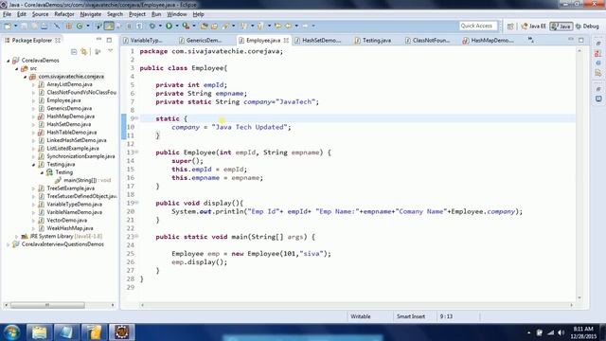This screenshot has width=606, height=341.
Task: Select the Java perspective button
Action: tap(561, 27)
